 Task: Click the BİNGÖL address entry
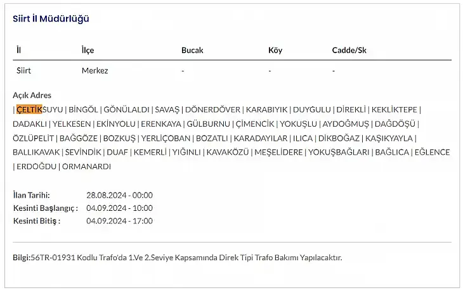click(83, 110)
